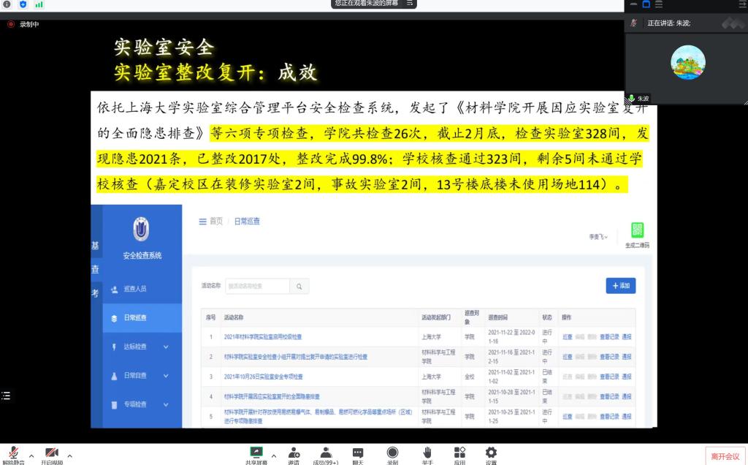Open the participants list (成员)
Viewport: 748px width, 465px height.
(x=326, y=453)
